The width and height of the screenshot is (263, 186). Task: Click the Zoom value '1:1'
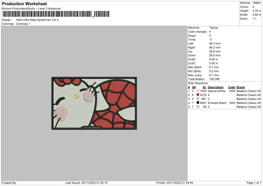coord(254,18)
